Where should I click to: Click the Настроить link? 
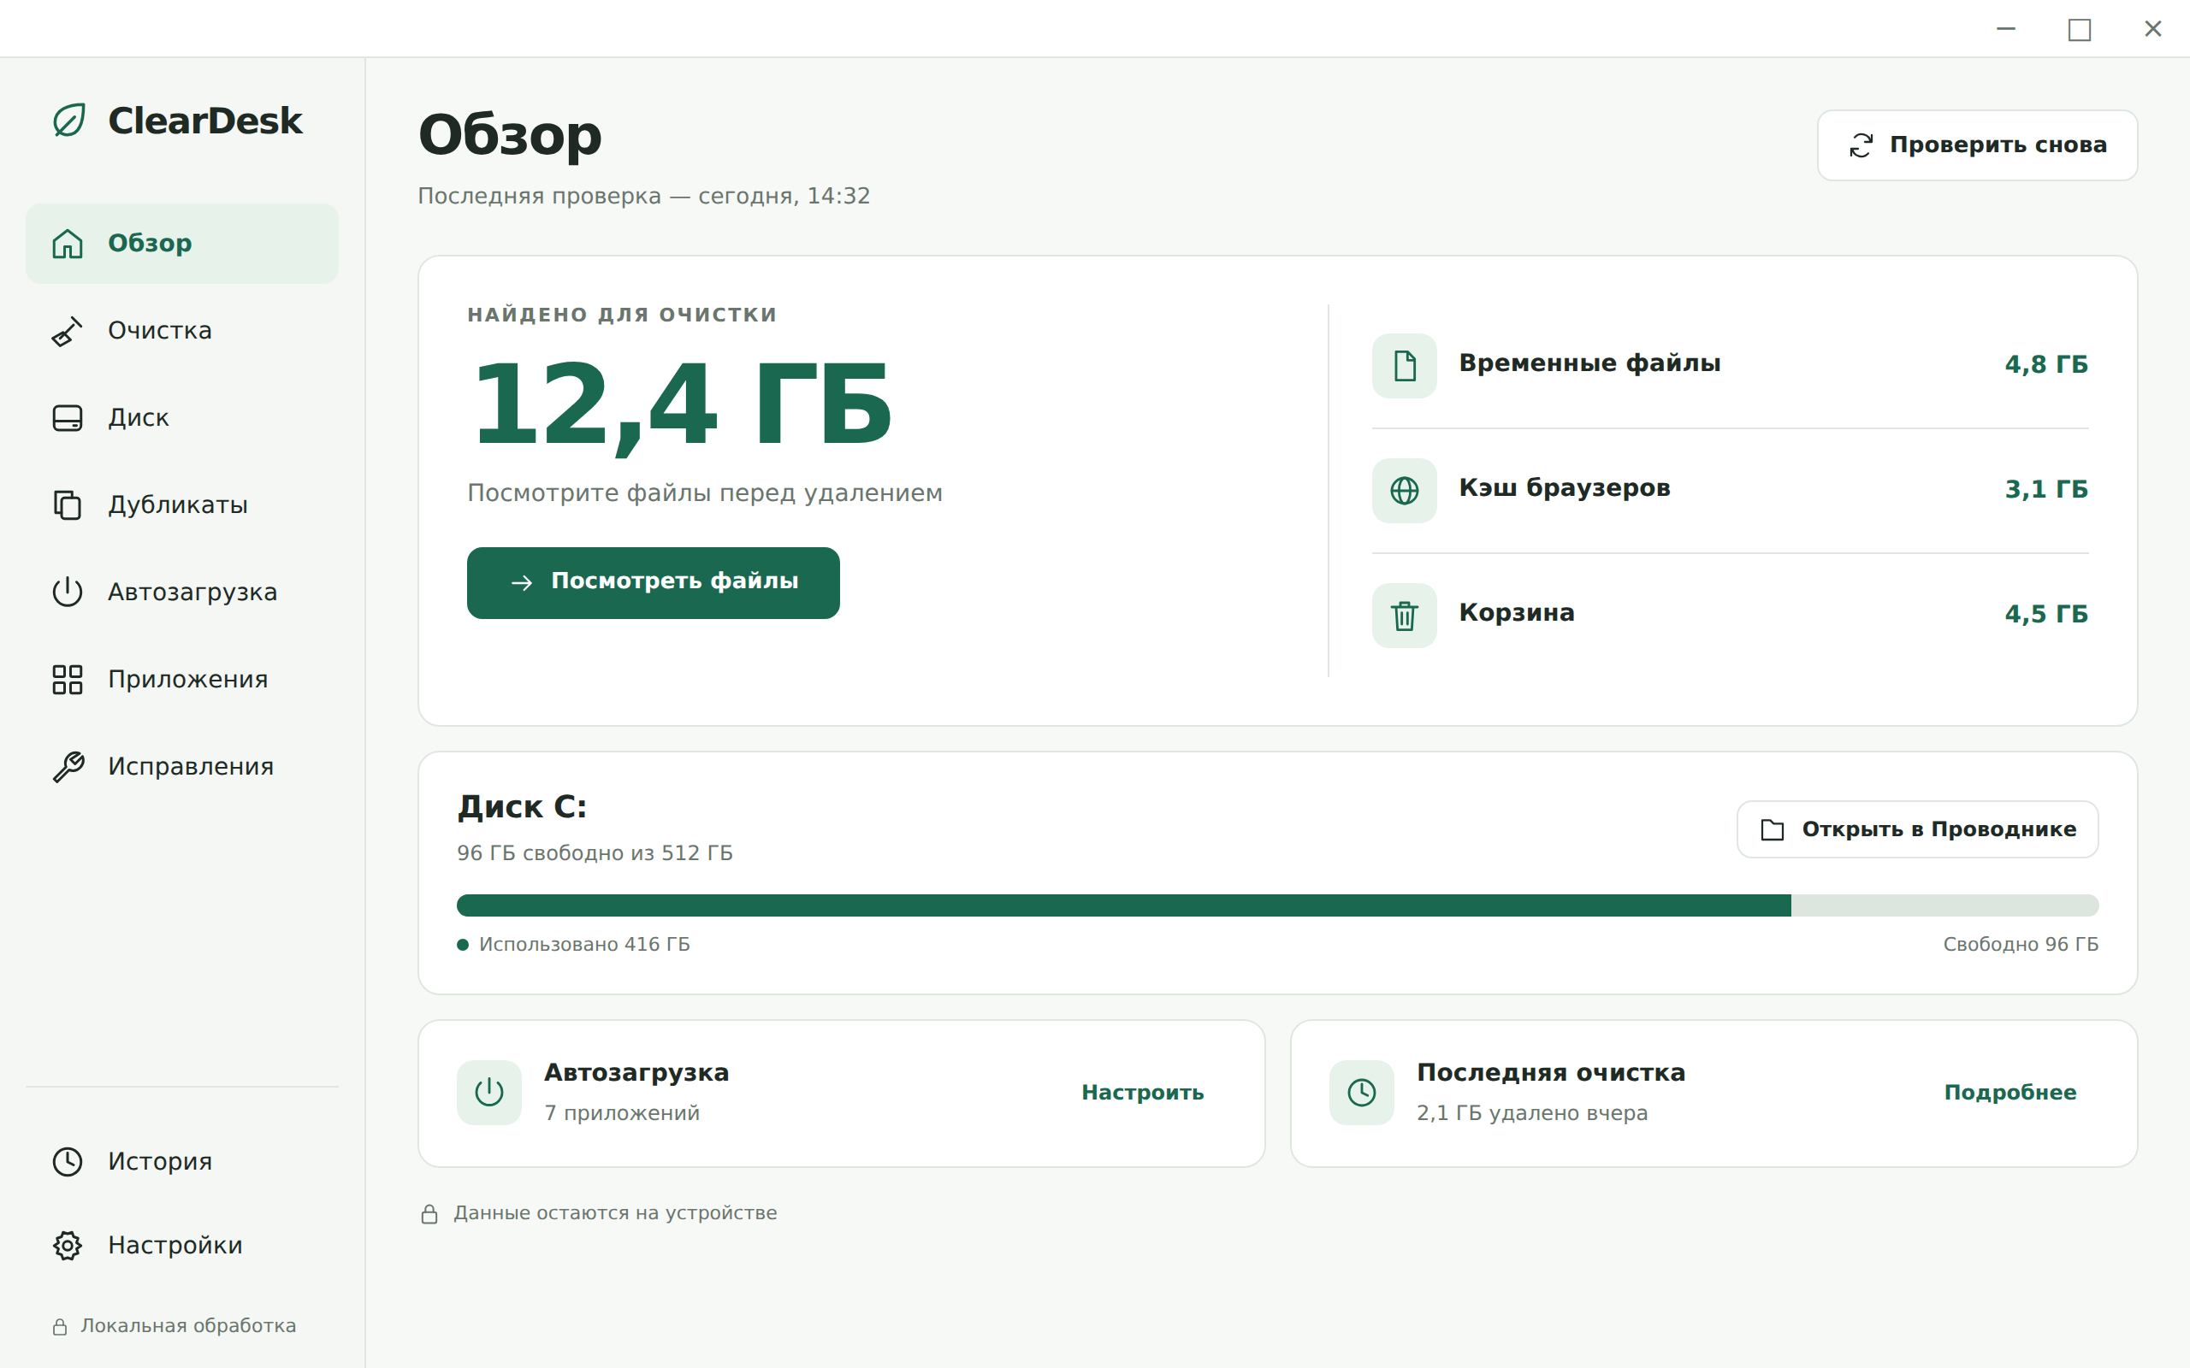point(1142,1093)
